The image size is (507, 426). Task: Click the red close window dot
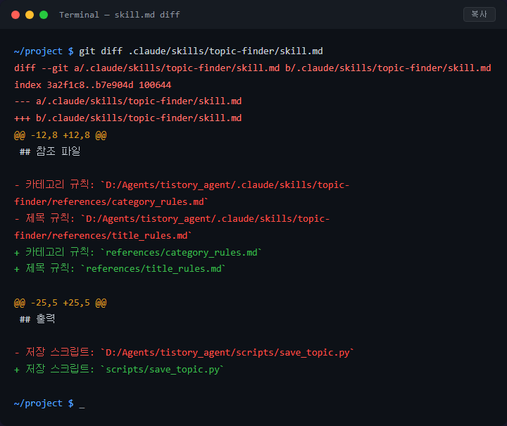pyautogui.click(x=15, y=15)
